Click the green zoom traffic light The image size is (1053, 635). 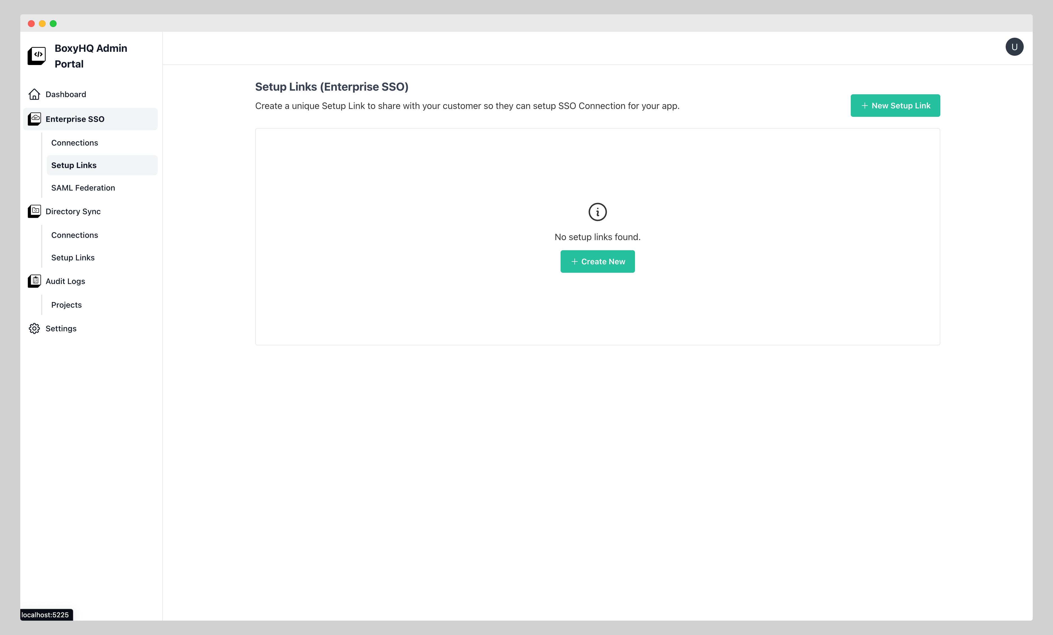(x=53, y=23)
